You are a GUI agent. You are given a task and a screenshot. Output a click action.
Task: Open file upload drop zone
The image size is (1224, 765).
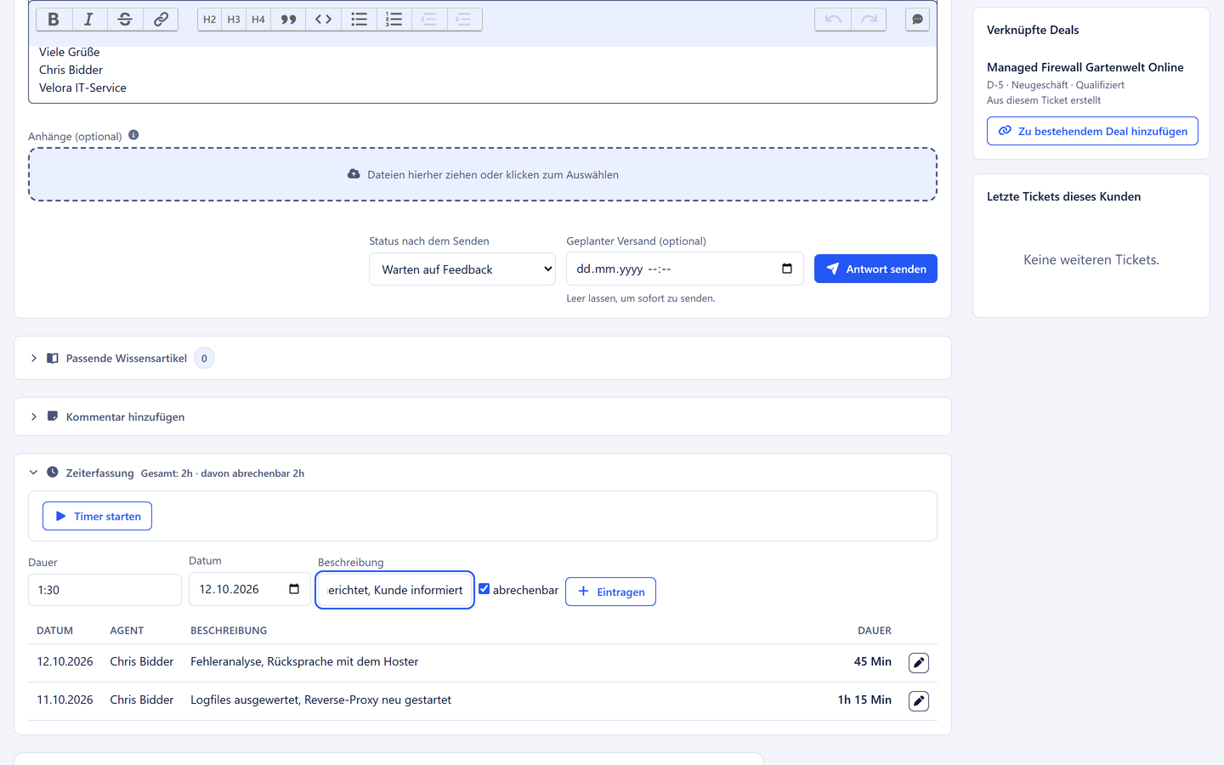483,174
